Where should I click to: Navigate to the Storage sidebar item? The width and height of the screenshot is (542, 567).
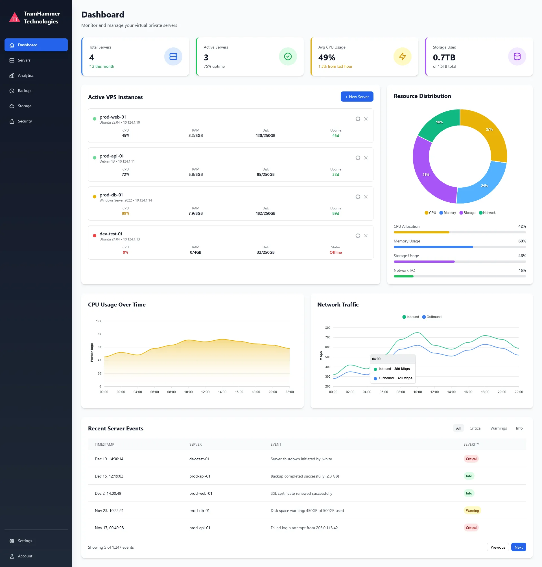36,106
